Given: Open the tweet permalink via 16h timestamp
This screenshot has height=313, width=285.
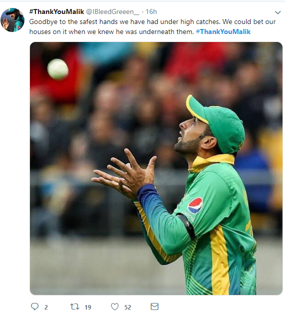Looking at the screenshot, I should (151, 12).
